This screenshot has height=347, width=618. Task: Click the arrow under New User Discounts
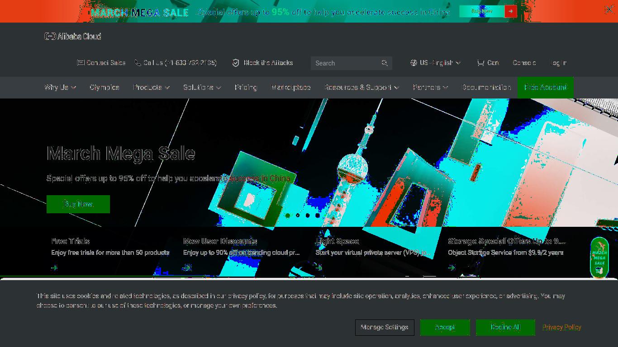[187, 268]
